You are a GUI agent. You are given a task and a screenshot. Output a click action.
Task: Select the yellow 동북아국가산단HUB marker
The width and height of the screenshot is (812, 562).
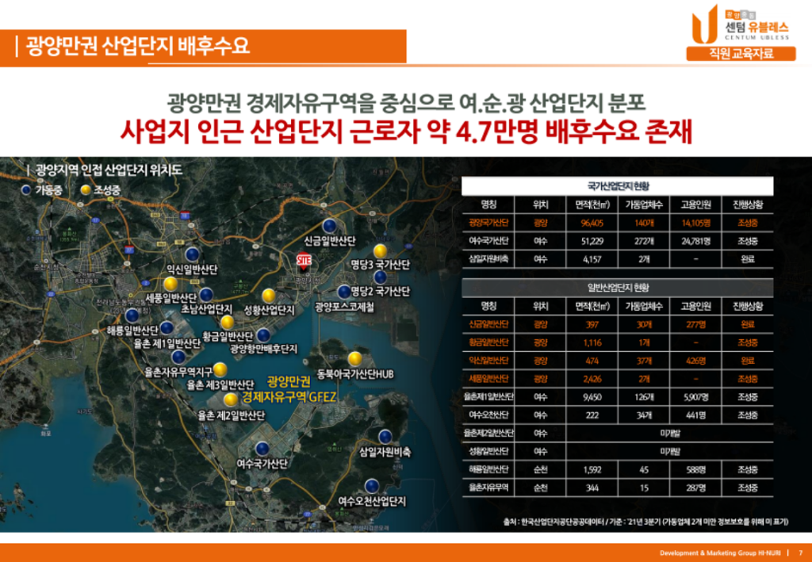(354, 358)
